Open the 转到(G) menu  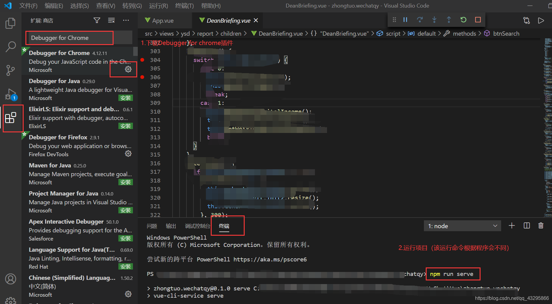132,6
